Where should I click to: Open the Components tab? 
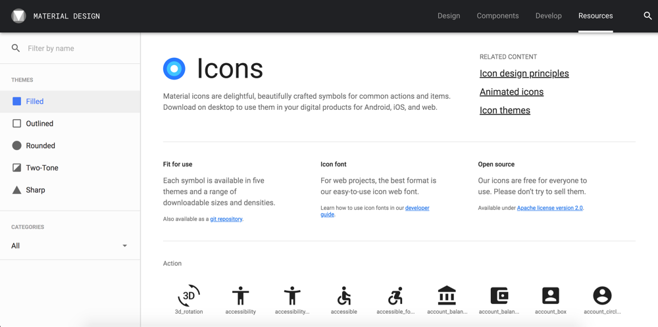pyautogui.click(x=497, y=16)
